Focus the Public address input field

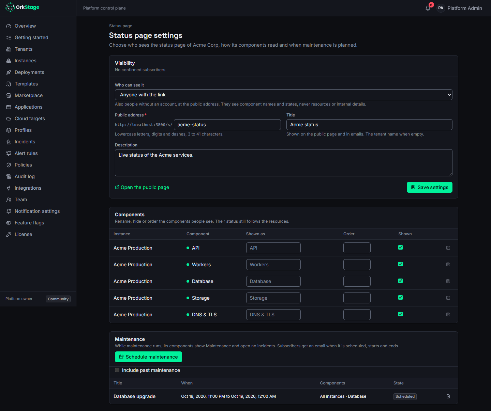point(227,125)
